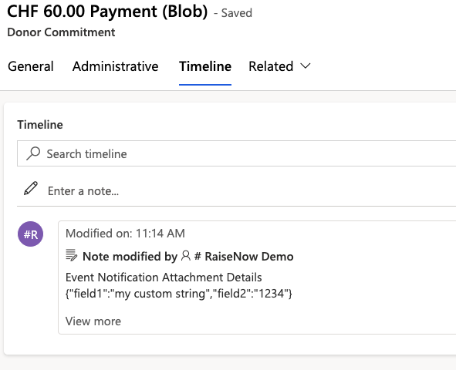Click the Donor Commitment entity label
This screenshot has width=456, height=370.
point(61,32)
